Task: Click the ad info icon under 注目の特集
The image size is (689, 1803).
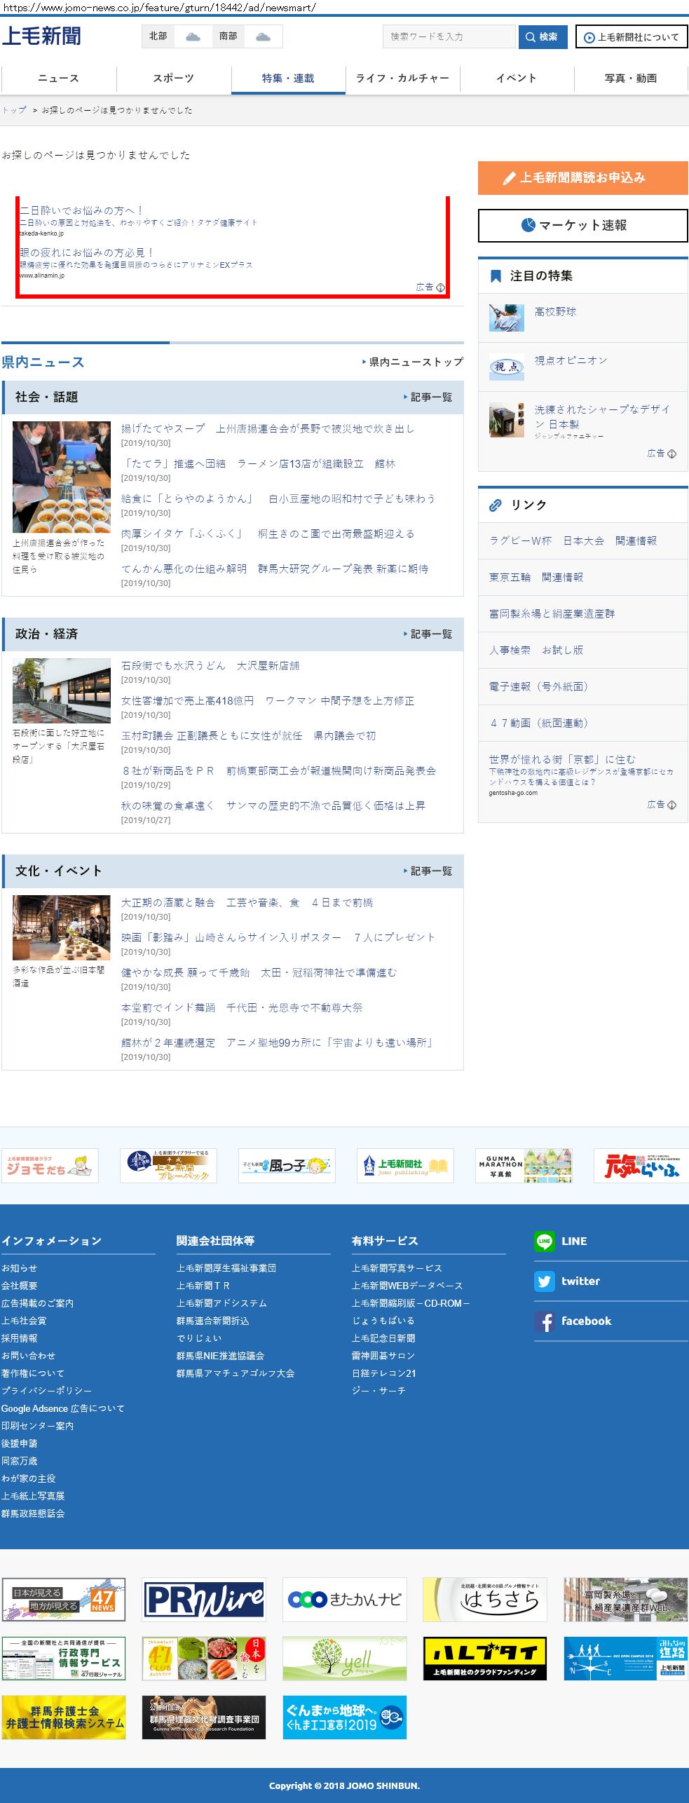Action: [671, 454]
